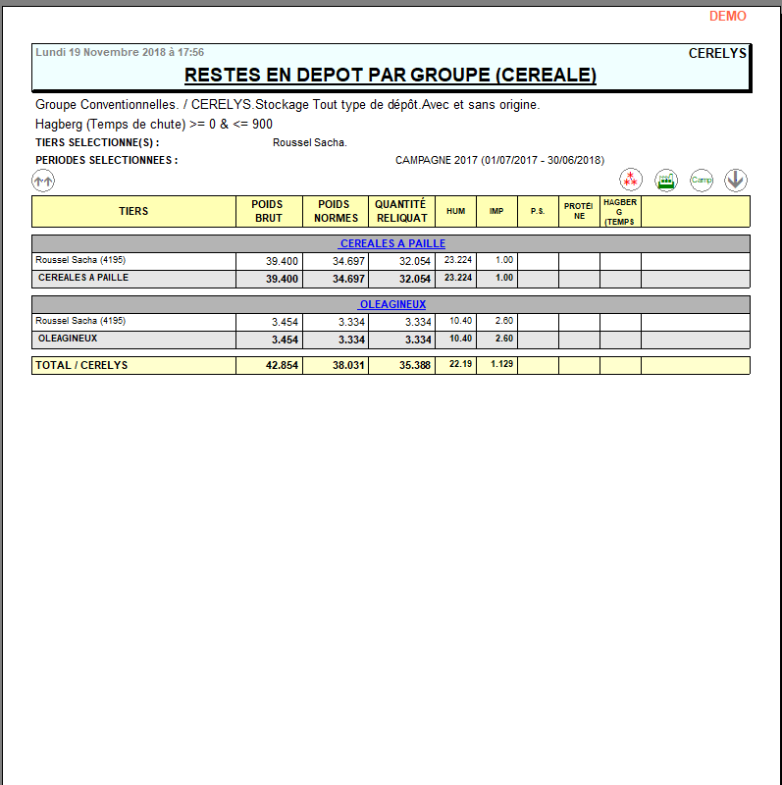This screenshot has width=782, height=785.
Task: Click the TIERS column header
Action: click(x=133, y=211)
